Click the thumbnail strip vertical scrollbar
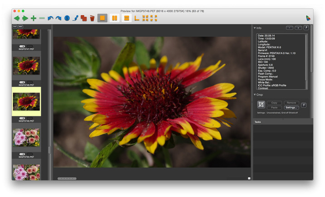Image resolution: width=325 pixels, height=197 pixels. coord(49,149)
